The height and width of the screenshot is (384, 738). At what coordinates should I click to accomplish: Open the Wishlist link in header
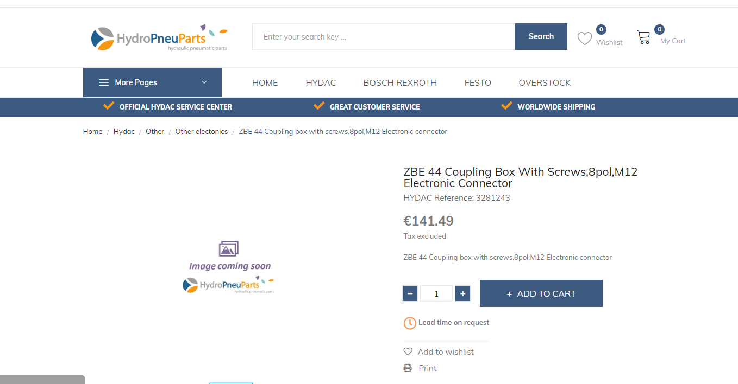pos(609,42)
